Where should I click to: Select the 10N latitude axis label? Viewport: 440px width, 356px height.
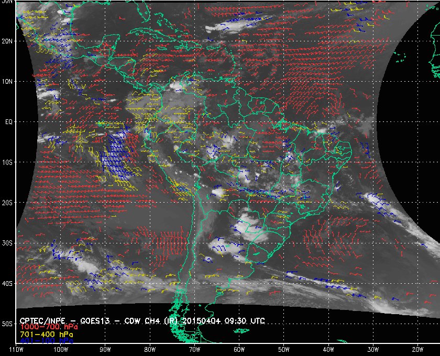tap(7, 82)
